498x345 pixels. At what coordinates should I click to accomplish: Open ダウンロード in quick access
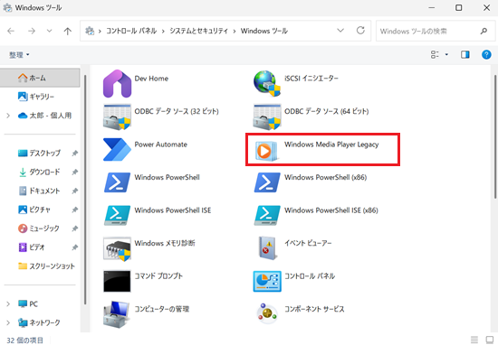coord(39,172)
